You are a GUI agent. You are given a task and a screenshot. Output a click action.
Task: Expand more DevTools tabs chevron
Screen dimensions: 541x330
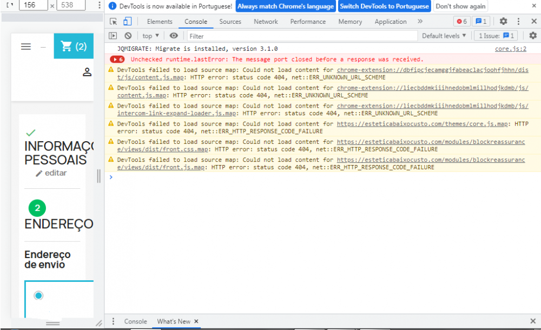[x=420, y=21]
